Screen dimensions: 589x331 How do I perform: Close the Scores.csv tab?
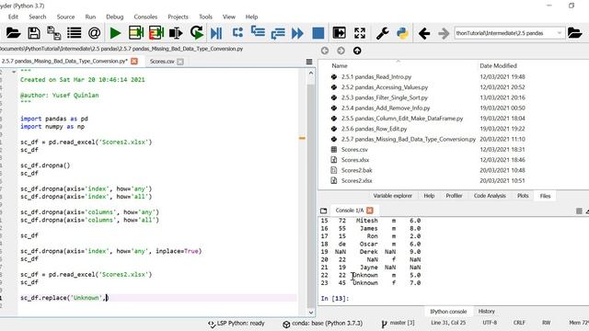coord(180,62)
